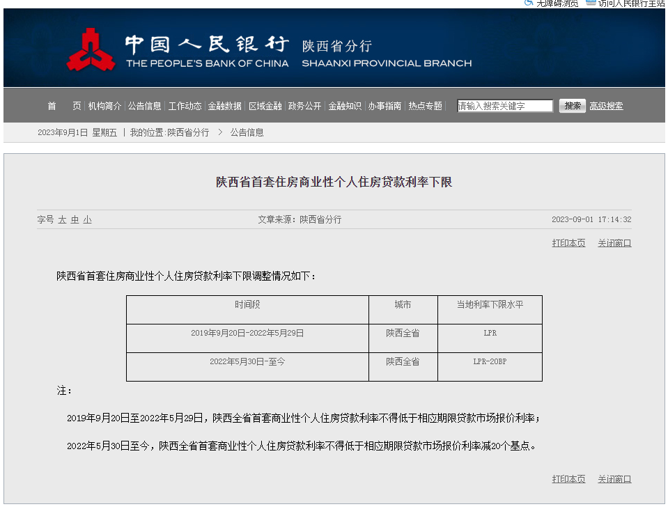This screenshot has height=509, width=668.
Task: Navigate to 办事指南 in the menu
Action: click(x=385, y=107)
